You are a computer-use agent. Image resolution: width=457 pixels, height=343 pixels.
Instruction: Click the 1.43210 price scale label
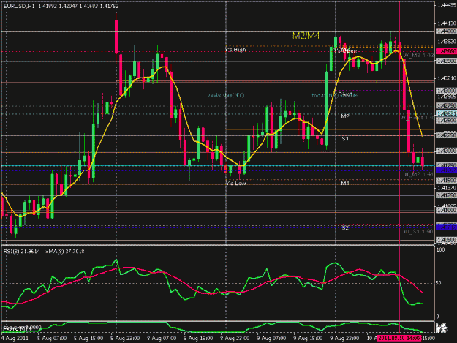point(447,78)
